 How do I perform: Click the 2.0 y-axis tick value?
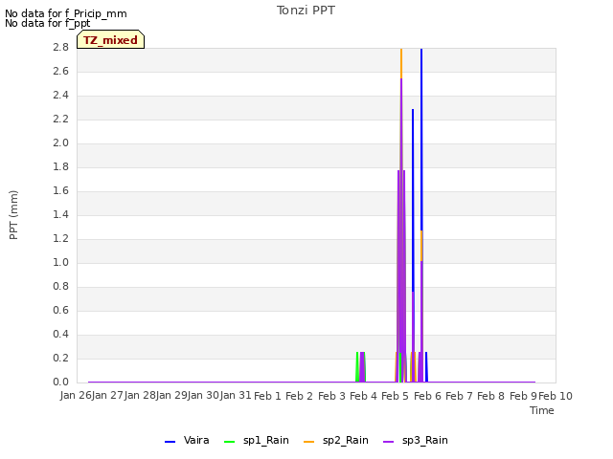60,142
